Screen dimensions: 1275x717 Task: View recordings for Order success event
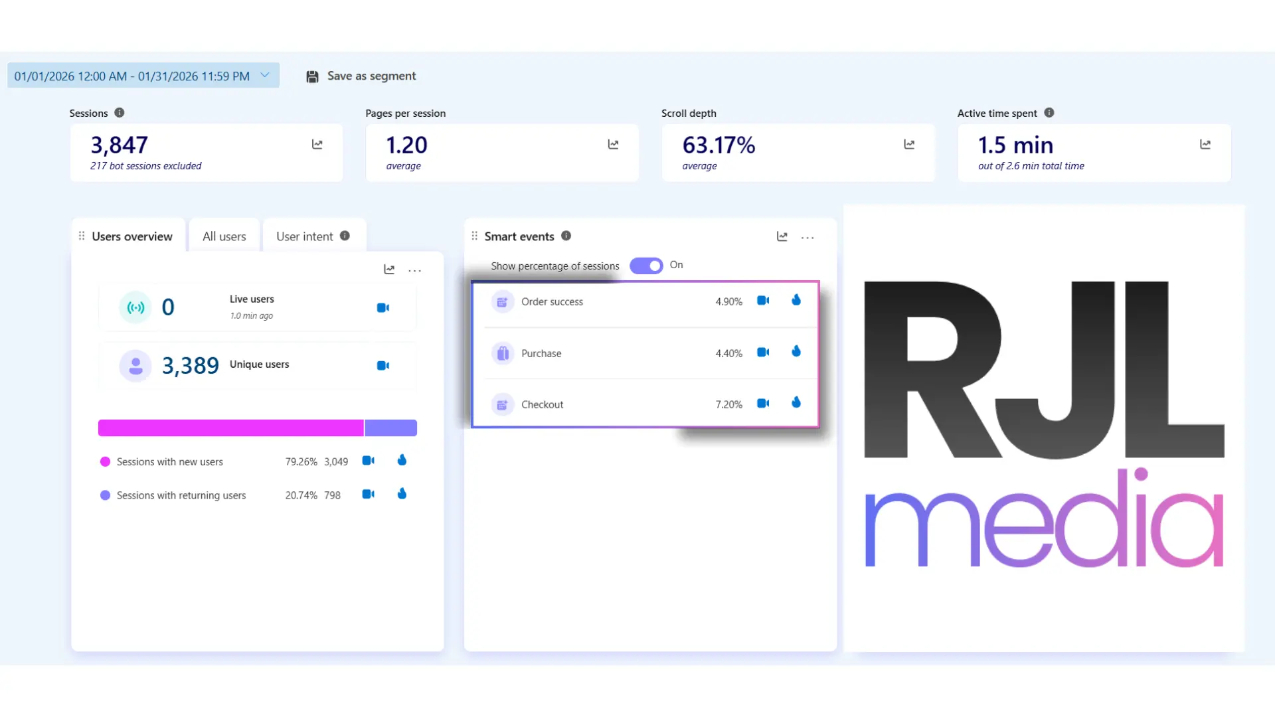click(x=763, y=301)
